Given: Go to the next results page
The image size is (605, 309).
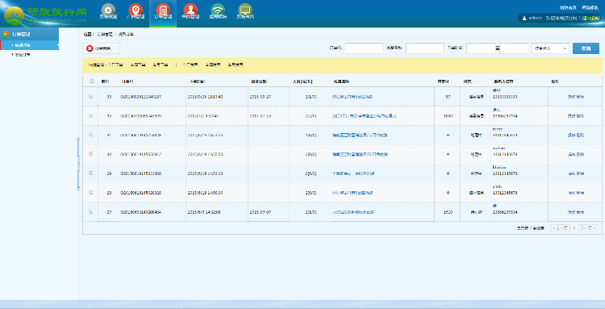Looking at the screenshot, I should pyautogui.click(x=588, y=228).
